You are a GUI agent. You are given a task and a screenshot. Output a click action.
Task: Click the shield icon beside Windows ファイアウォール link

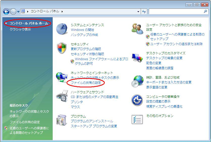click(72, 61)
